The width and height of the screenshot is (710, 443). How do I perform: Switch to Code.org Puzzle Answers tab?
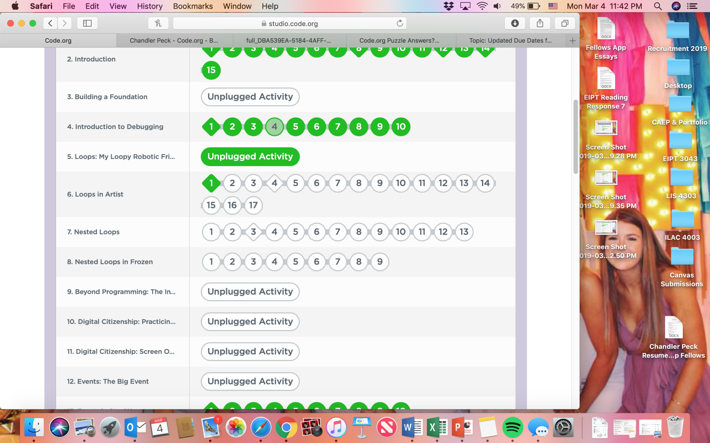(399, 40)
